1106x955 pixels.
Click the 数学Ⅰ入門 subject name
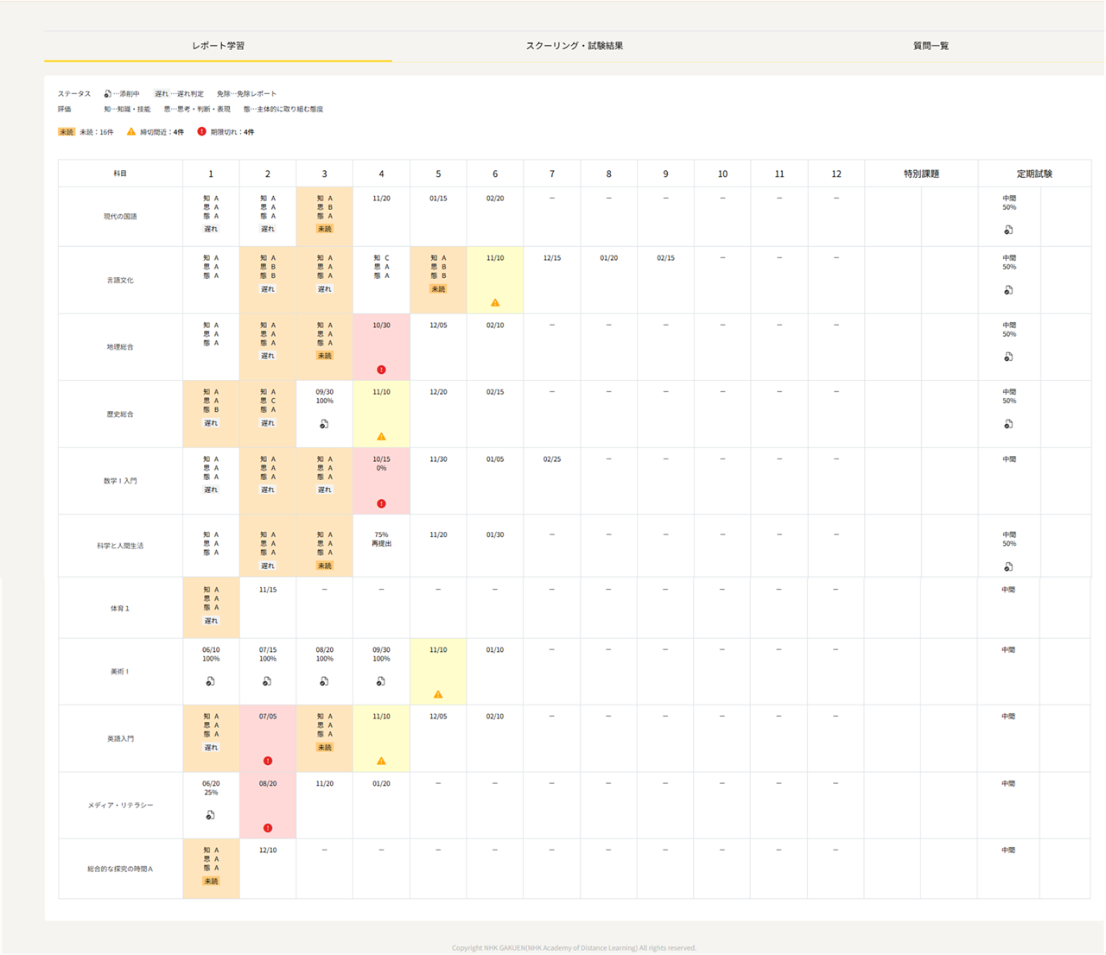click(x=120, y=481)
